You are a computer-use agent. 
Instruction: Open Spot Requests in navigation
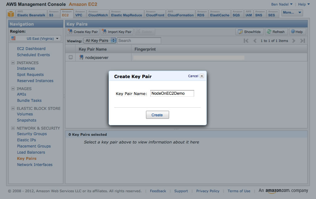point(30,75)
